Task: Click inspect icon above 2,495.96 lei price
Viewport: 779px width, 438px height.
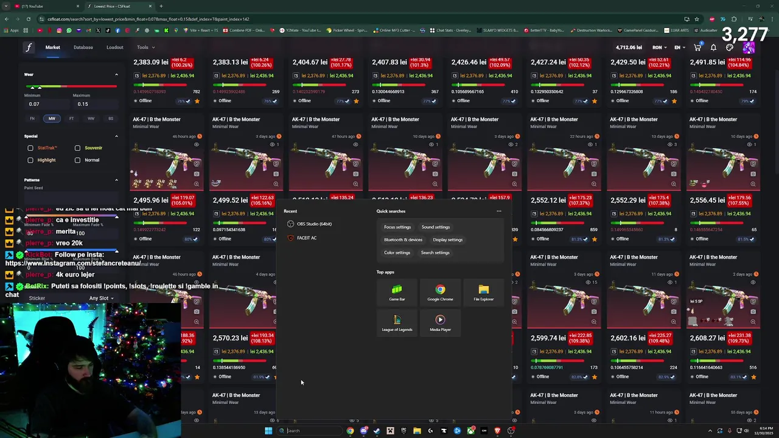Action: pyautogui.click(x=197, y=164)
